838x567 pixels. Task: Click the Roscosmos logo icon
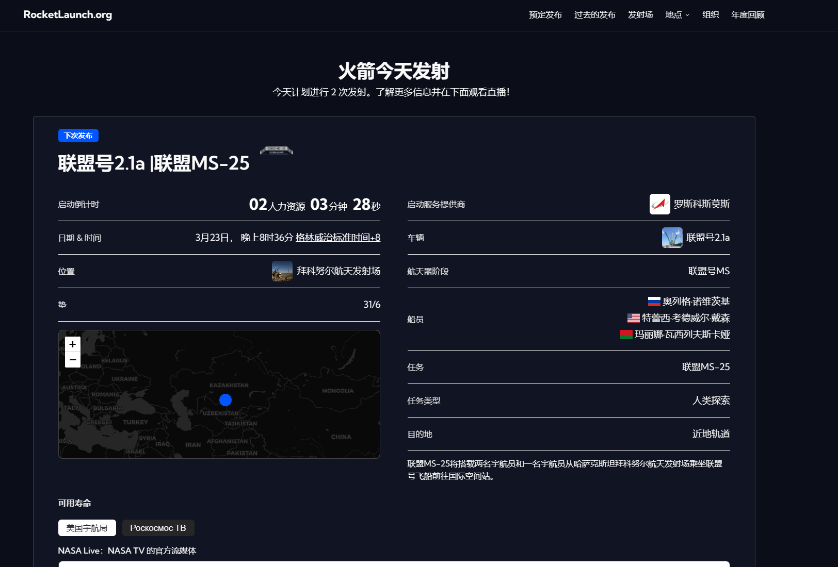(x=659, y=204)
